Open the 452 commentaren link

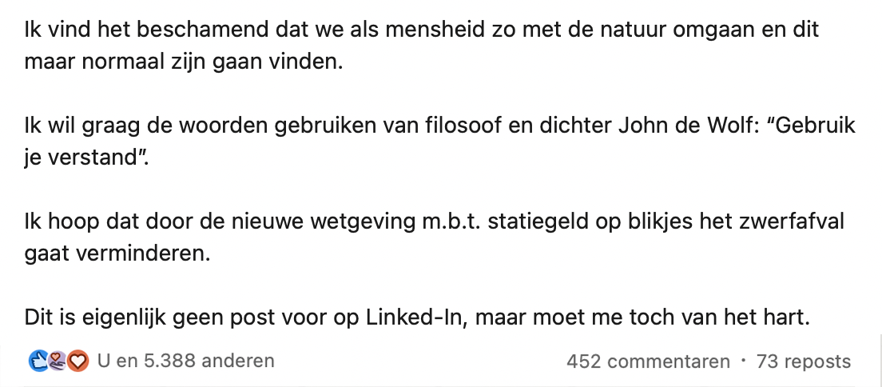(648, 361)
